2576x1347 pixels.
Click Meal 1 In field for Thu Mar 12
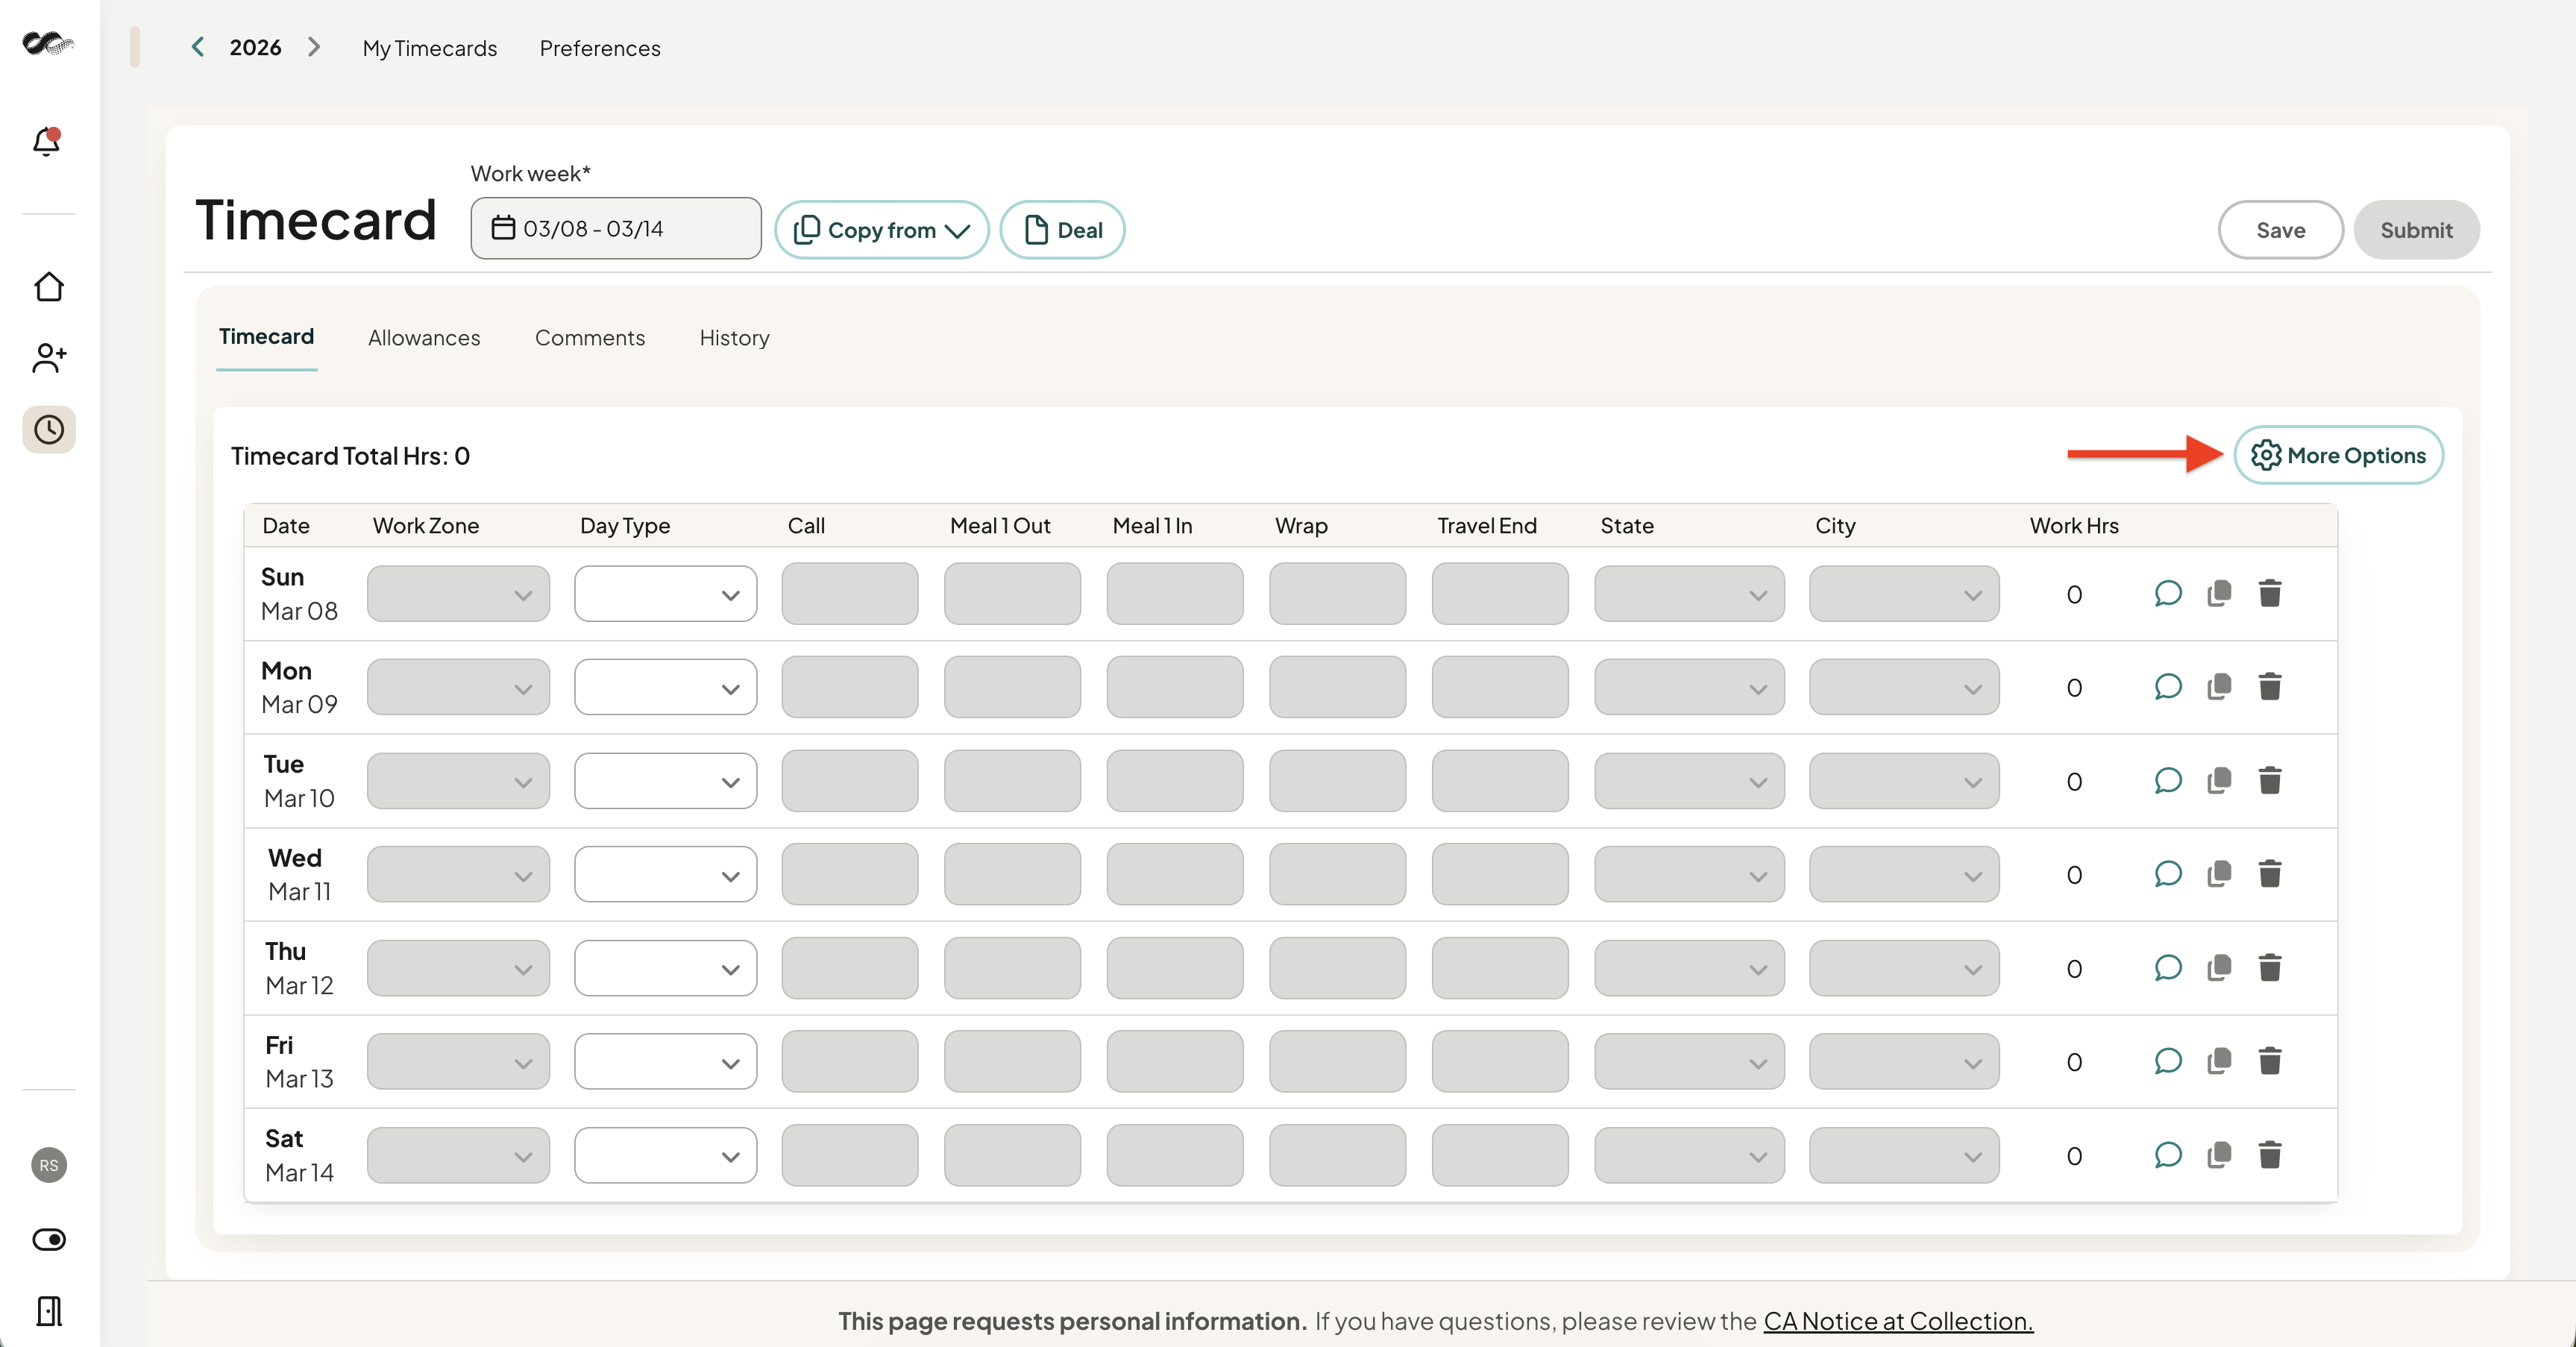click(1175, 968)
